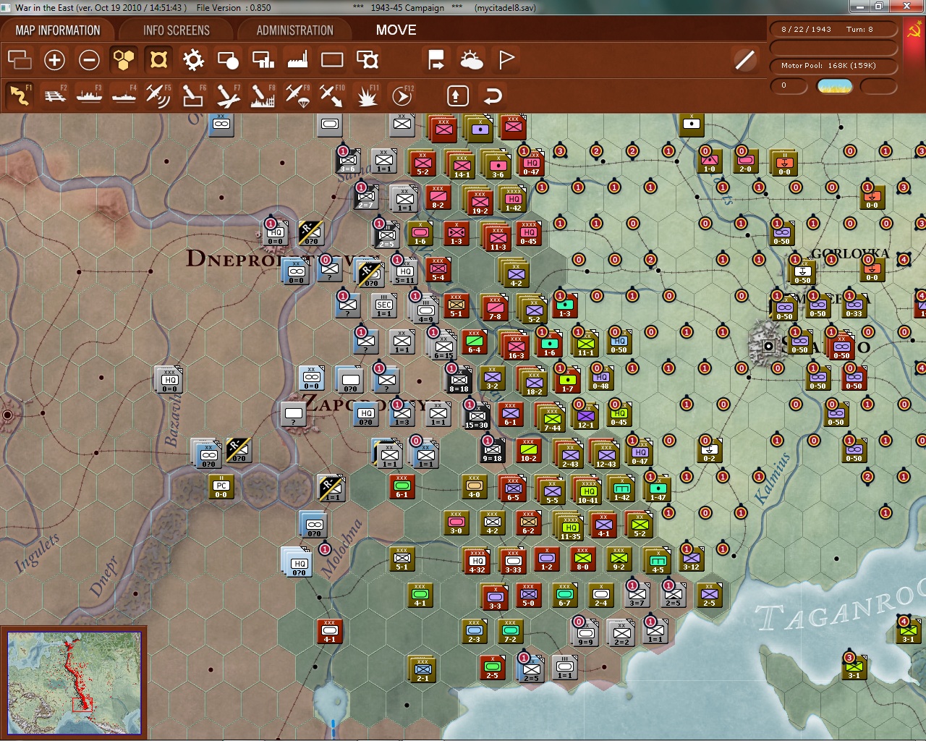The image size is (926, 741).
Task: Click the undo return-arrow icon
Action: click(493, 96)
